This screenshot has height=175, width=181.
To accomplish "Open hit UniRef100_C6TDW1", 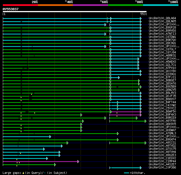I will (x=162, y=37).
